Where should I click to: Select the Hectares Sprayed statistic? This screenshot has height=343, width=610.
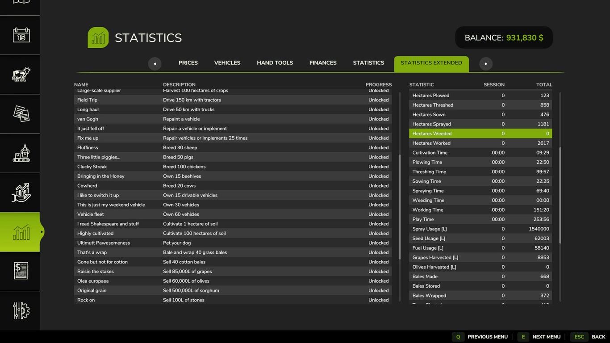point(480,124)
